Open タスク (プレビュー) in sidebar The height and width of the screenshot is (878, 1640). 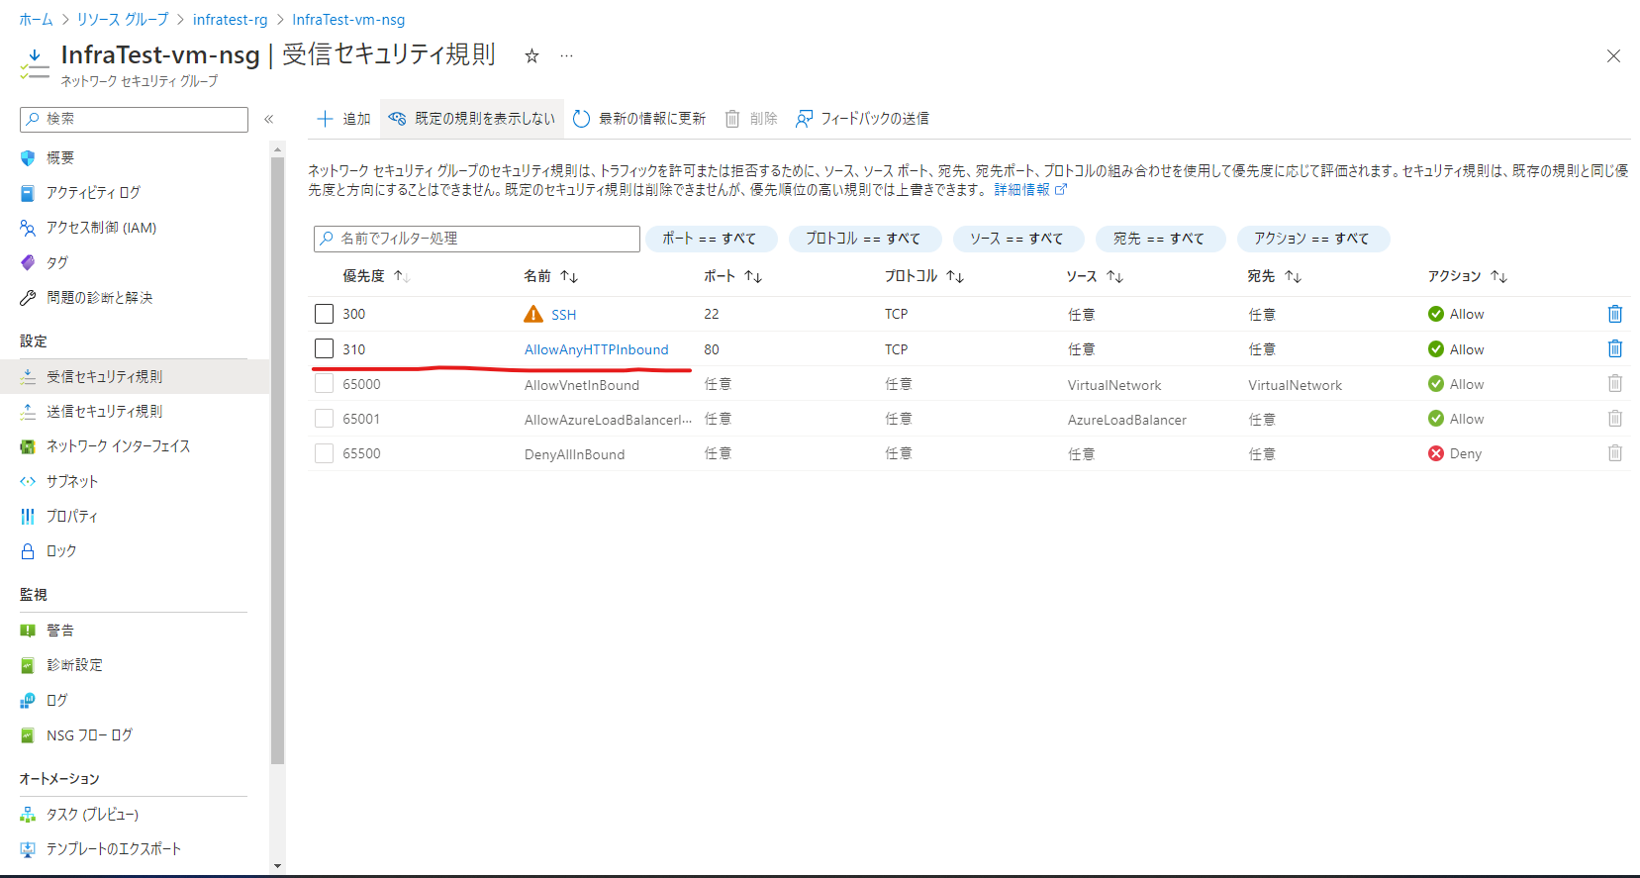tap(92, 815)
